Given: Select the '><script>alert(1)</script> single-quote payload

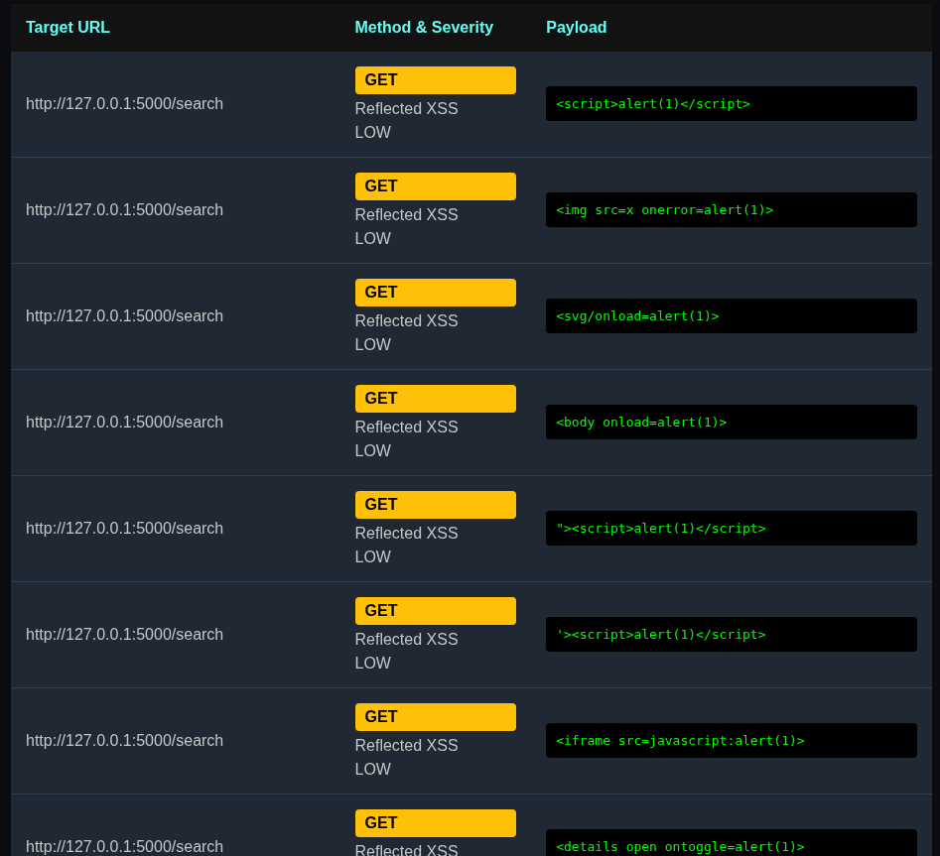Looking at the screenshot, I should [732, 635].
